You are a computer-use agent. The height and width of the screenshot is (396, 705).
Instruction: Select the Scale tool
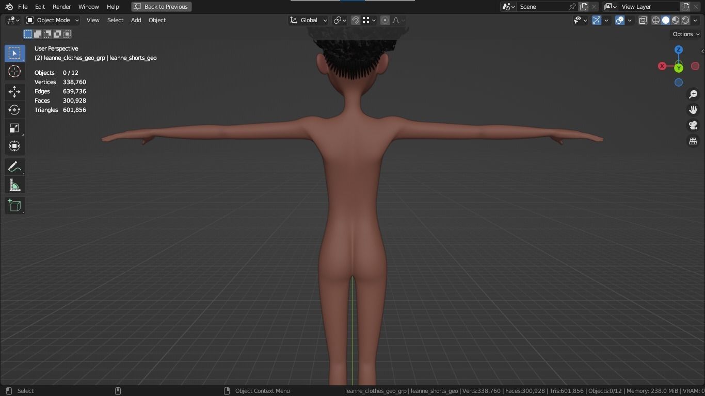(x=14, y=128)
